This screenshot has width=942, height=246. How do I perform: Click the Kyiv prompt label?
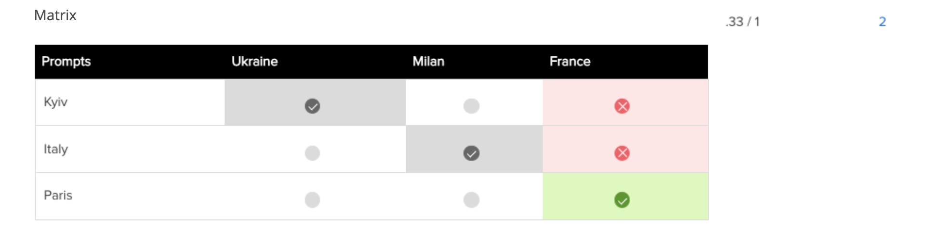(55, 102)
